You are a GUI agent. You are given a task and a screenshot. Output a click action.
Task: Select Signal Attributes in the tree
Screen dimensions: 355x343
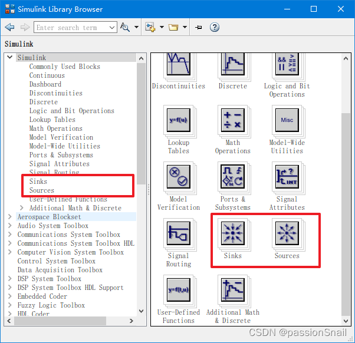point(60,164)
